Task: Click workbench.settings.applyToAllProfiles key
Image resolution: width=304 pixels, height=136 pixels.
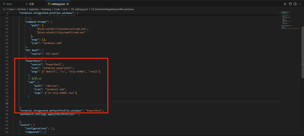Action: coord(47,114)
